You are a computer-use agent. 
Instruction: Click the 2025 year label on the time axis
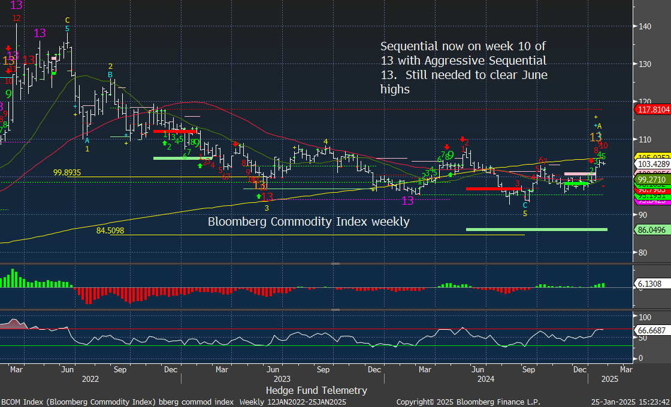(x=609, y=379)
